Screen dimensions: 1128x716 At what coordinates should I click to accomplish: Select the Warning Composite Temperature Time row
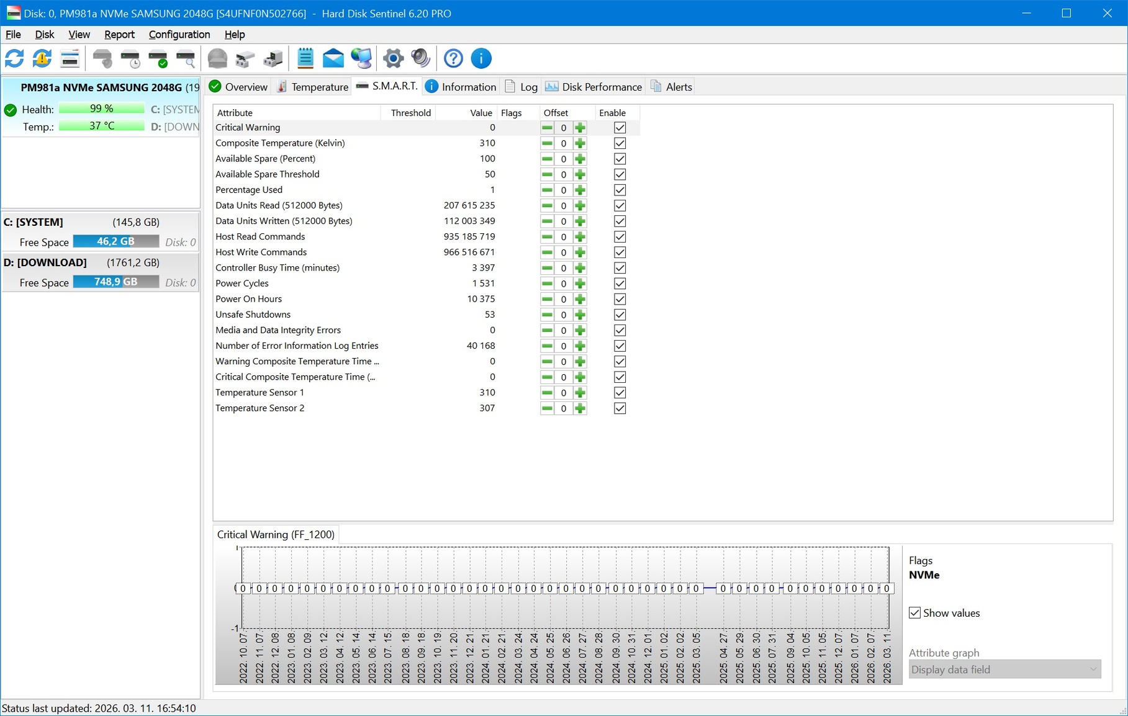(426, 362)
